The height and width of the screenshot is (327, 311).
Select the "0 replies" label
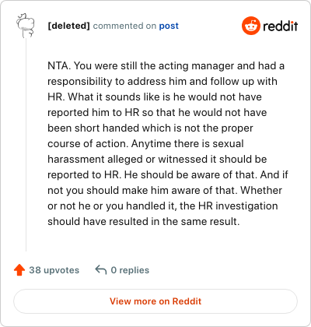point(130,270)
